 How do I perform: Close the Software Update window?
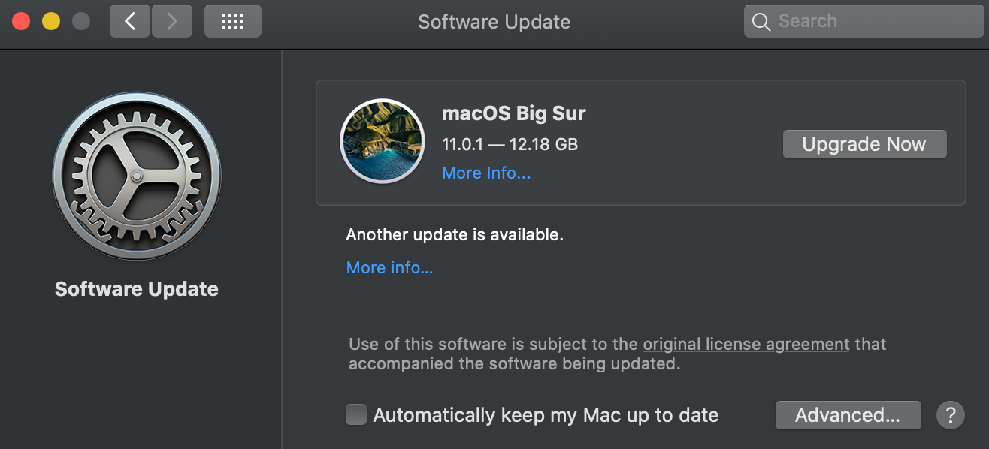click(21, 21)
